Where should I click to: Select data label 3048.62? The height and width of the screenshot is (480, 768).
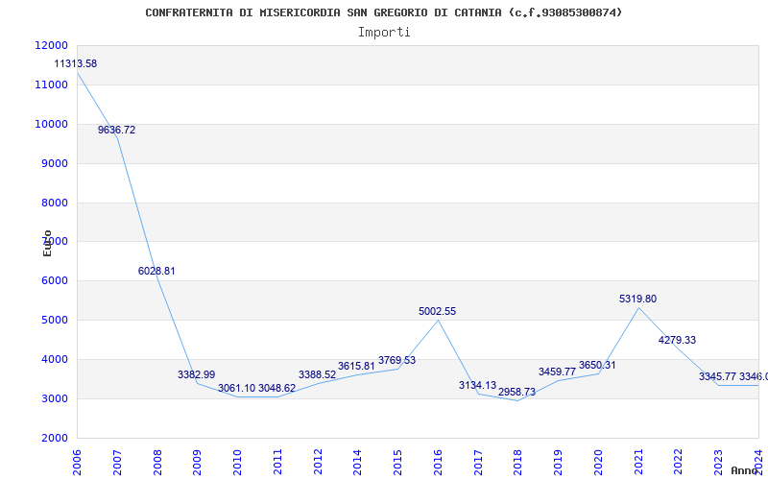click(277, 389)
